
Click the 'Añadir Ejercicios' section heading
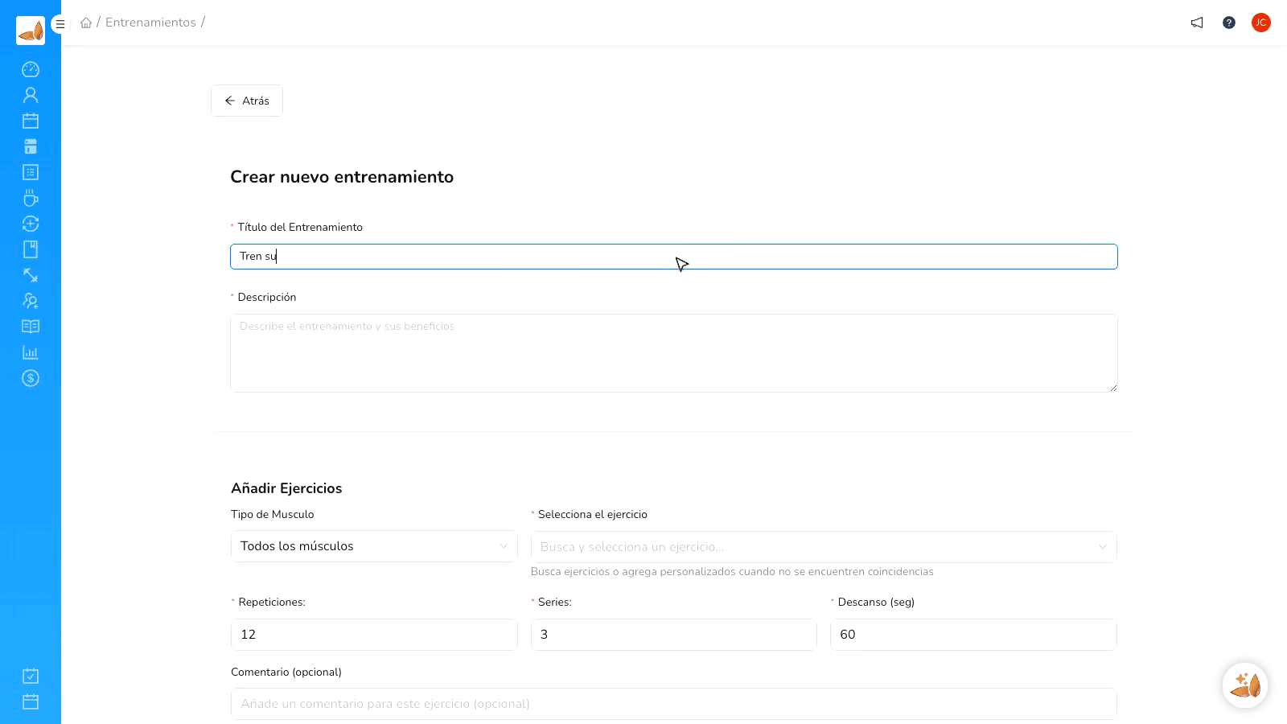[x=286, y=488]
